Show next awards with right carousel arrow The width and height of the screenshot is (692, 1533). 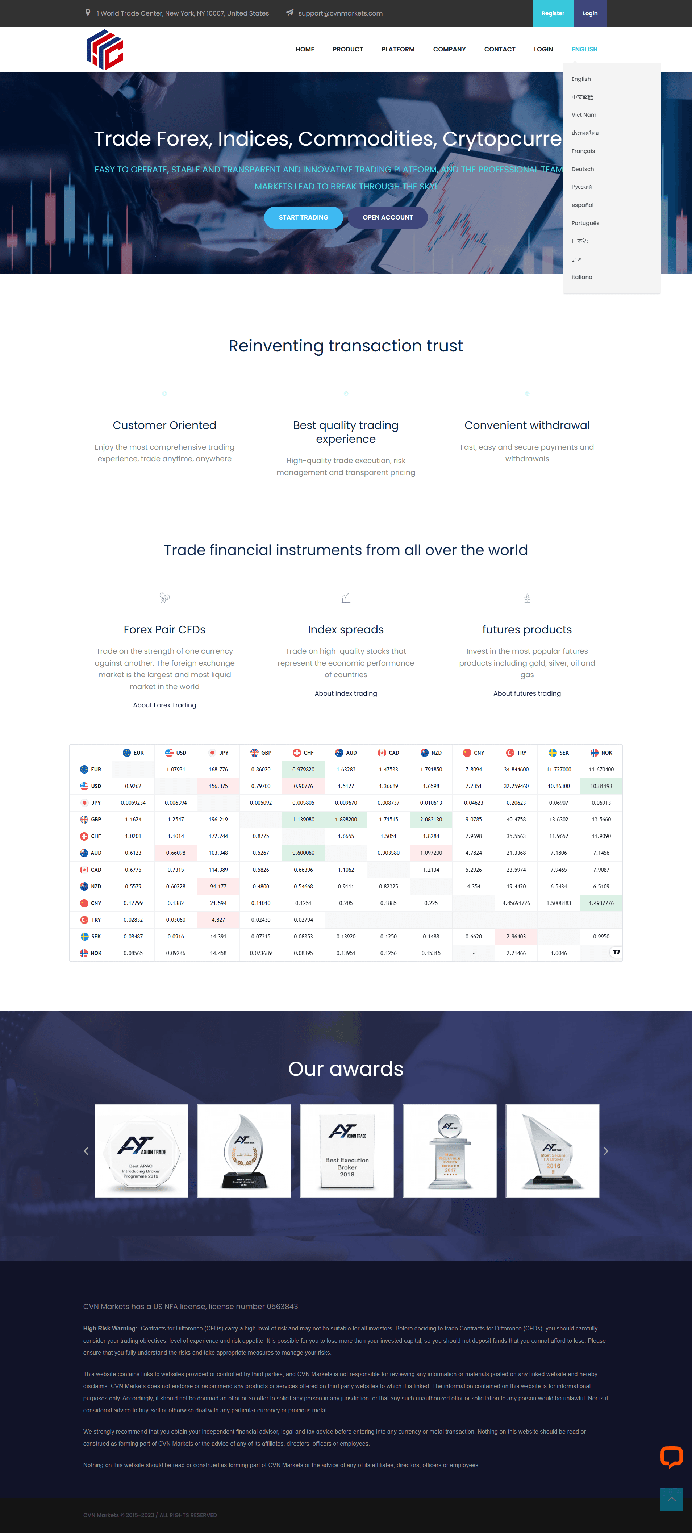(x=606, y=1150)
